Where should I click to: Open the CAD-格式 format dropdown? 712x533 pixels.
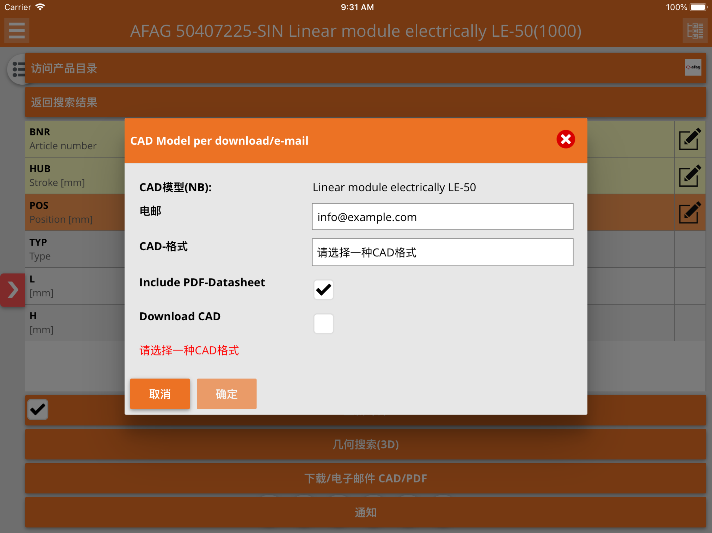pyautogui.click(x=442, y=252)
